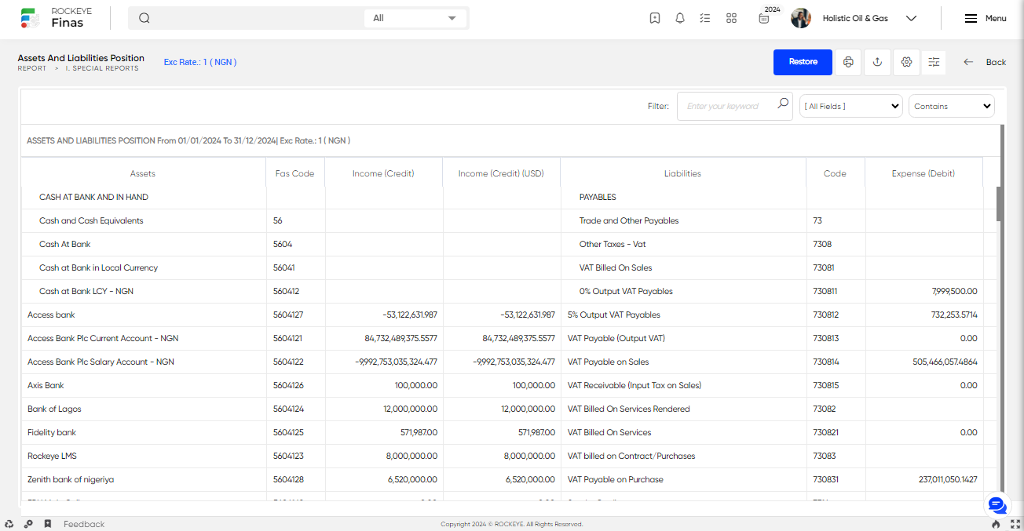Image resolution: width=1024 pixels, height=531 pixels.
Task: Click the Fas Code column header
Action: (x=294, y=173)
